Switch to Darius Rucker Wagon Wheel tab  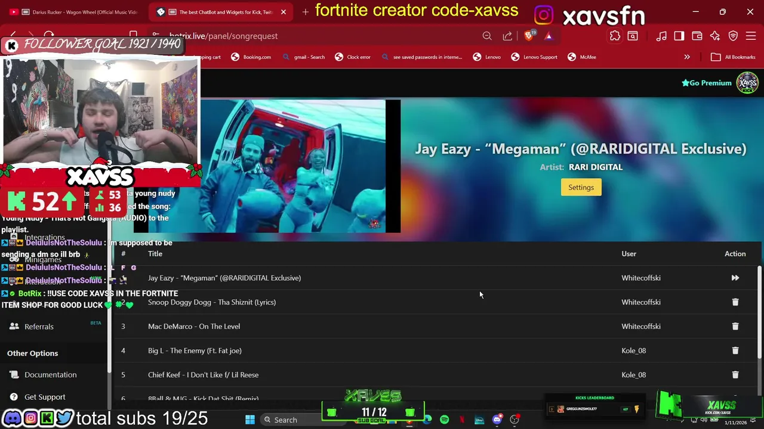pyautogui.click(x=75, y=12)
